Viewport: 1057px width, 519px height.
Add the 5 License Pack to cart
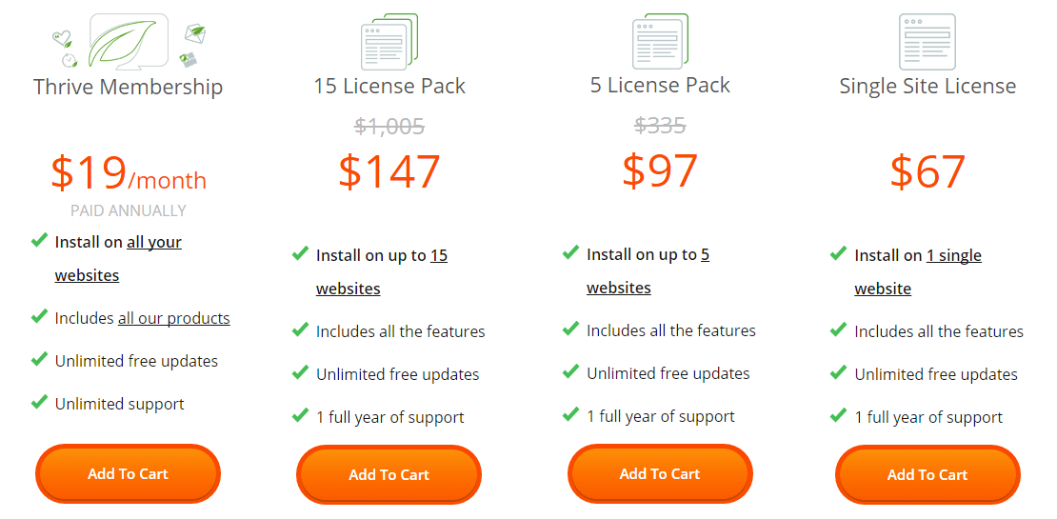660,473
